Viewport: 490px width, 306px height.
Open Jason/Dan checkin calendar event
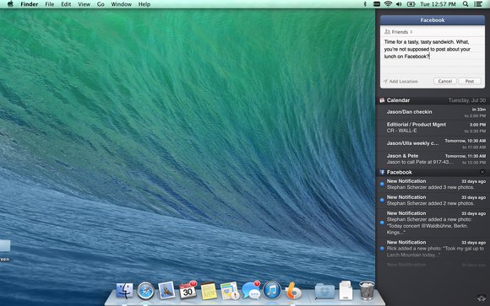(433, 112)
